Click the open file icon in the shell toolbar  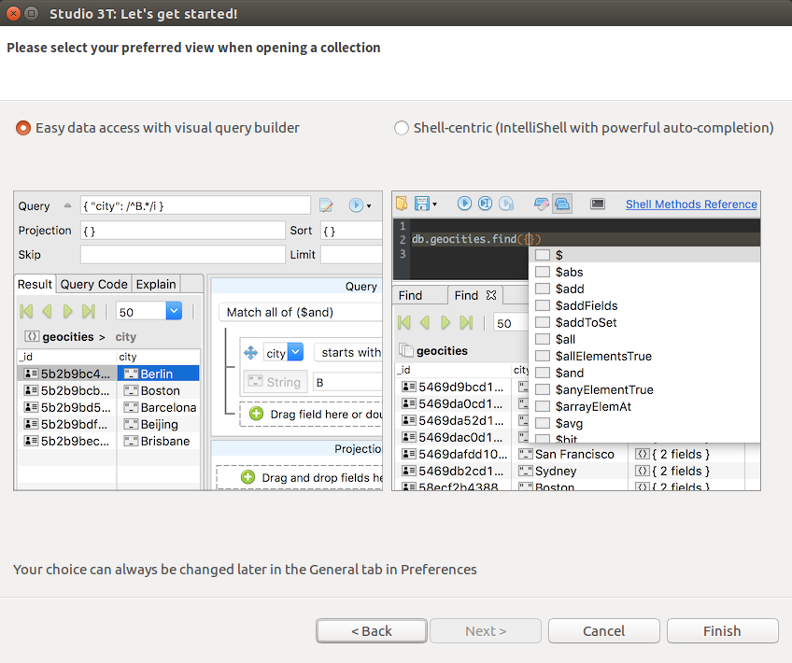[402, 204]
